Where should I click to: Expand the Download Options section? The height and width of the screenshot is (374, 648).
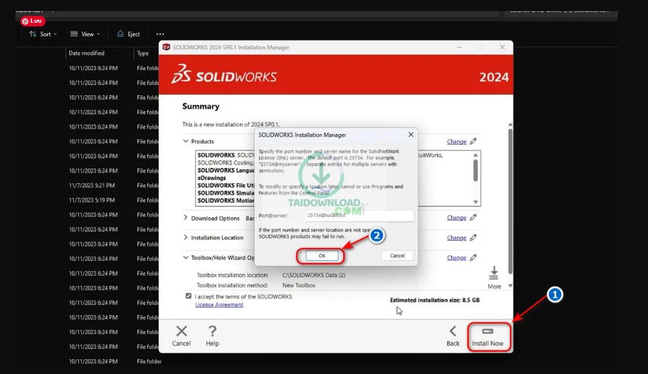[185, 217]
